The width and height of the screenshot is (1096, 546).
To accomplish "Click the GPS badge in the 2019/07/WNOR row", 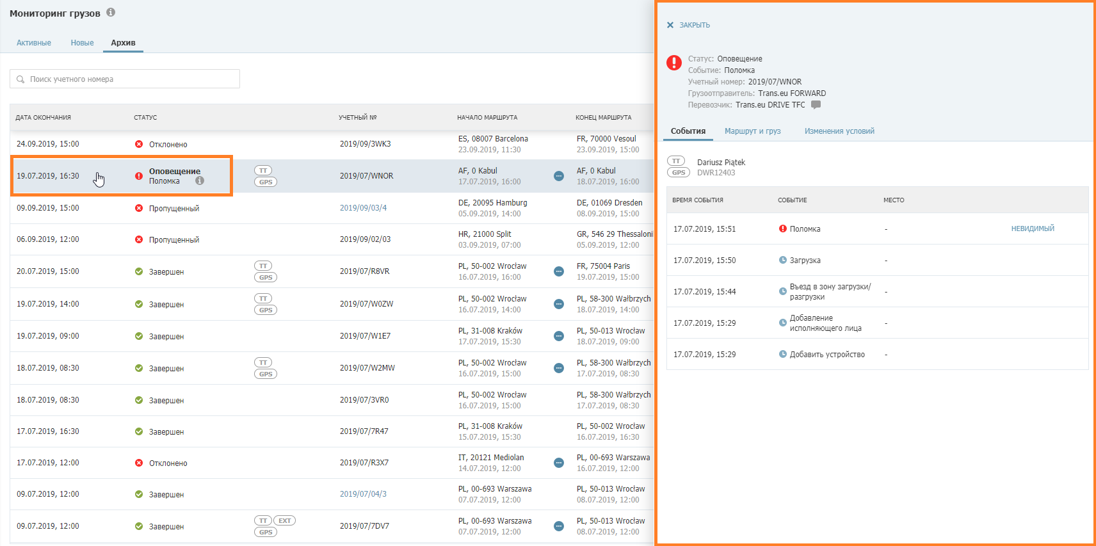I will [266, 182].
